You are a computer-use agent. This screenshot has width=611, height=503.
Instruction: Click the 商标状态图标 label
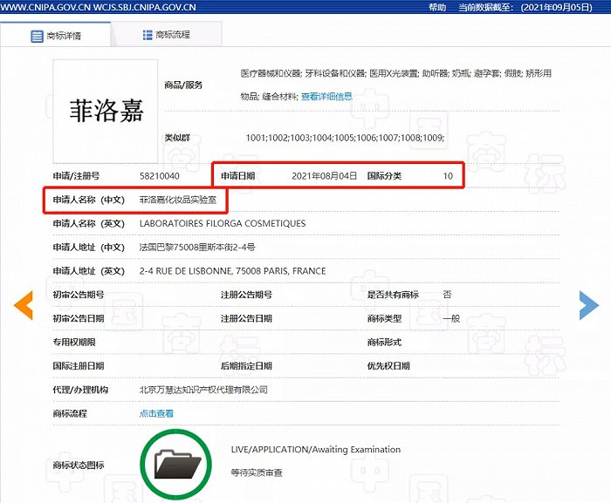[79, 465]
